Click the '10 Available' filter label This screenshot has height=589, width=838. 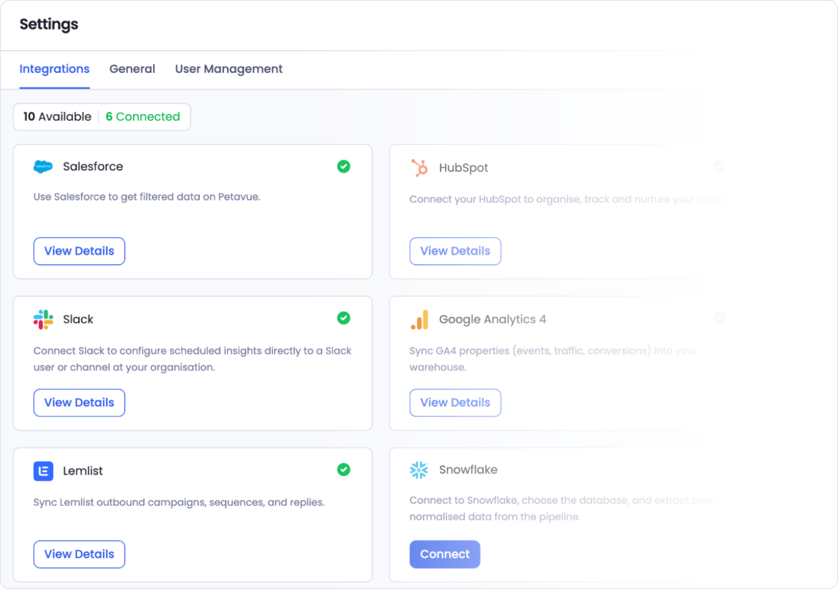tap(57, 117)
